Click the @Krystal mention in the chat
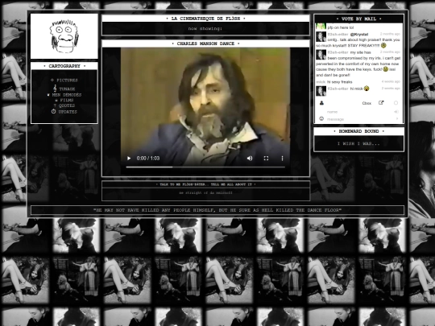435x326 pixels. (x=359, y=35)
